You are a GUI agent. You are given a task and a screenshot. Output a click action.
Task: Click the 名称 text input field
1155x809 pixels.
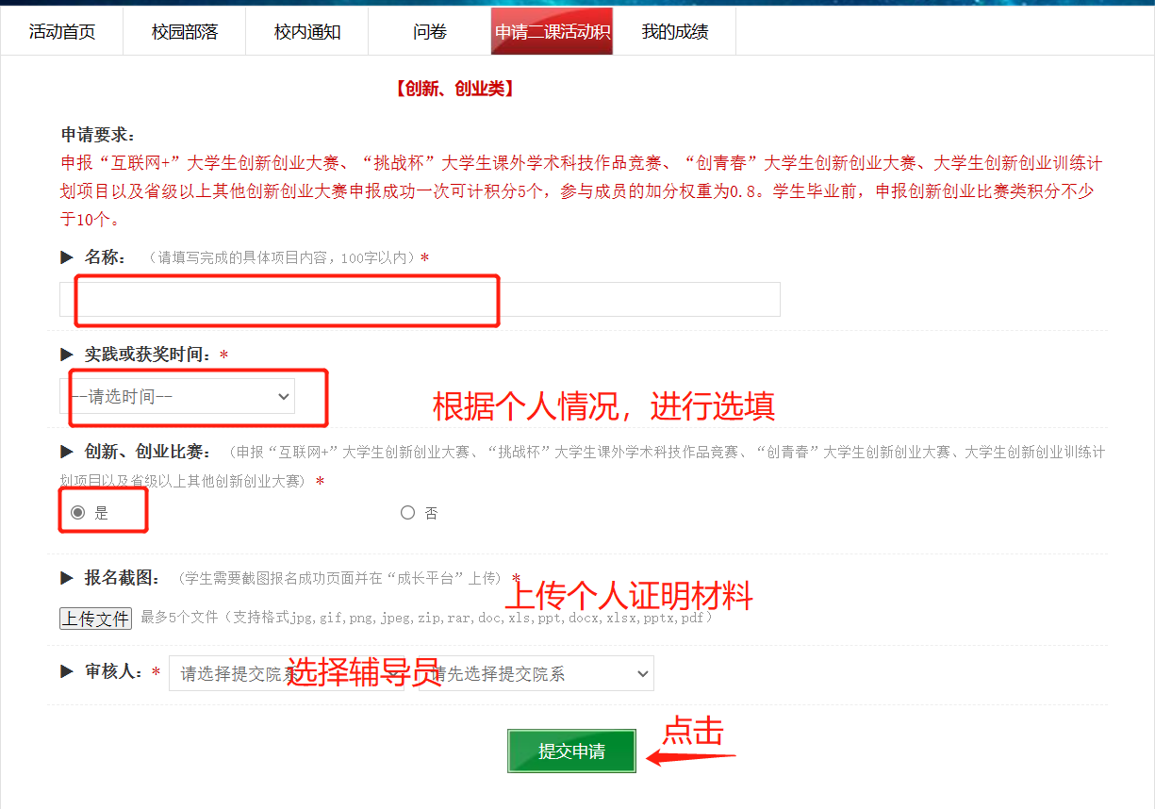click(420, 300)
